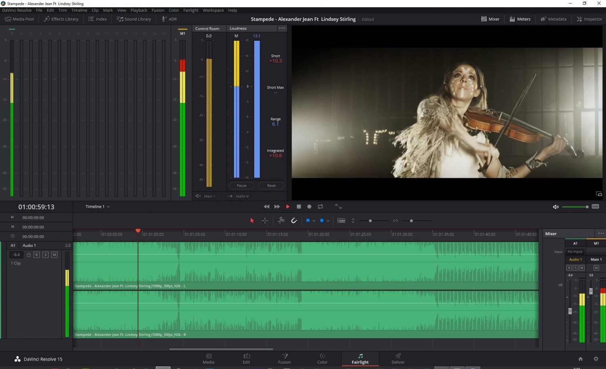
Task: Open the Index panel
Action: [x=98, y=19]
